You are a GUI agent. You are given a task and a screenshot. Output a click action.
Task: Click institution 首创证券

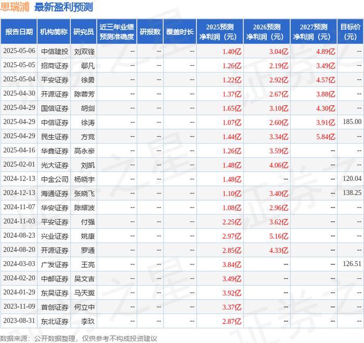(55, 307)
